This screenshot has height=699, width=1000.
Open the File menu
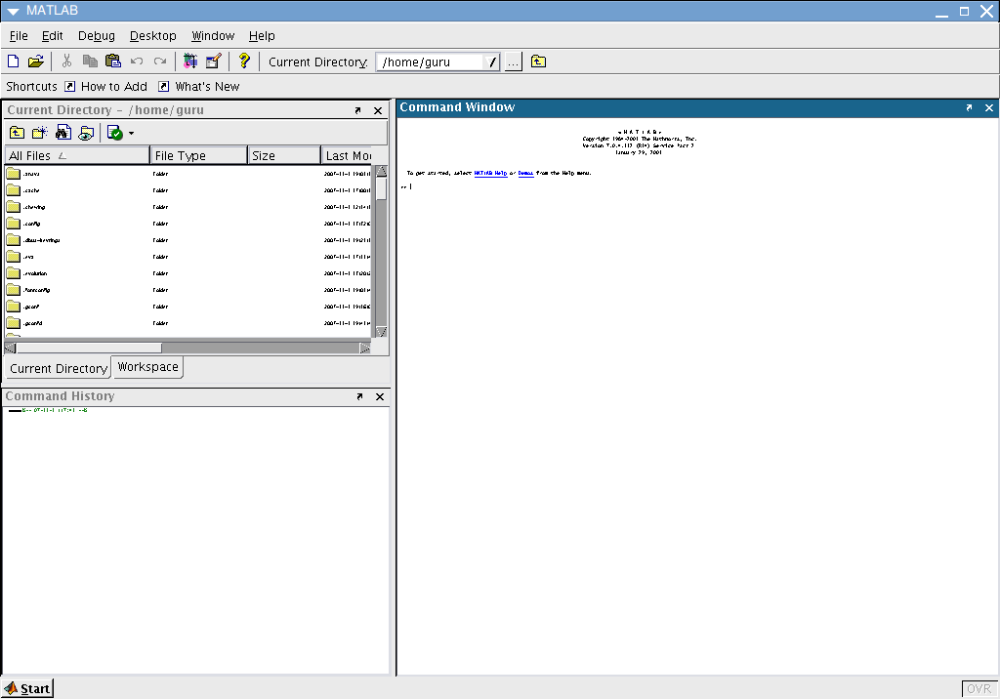[x=19, y=36]
